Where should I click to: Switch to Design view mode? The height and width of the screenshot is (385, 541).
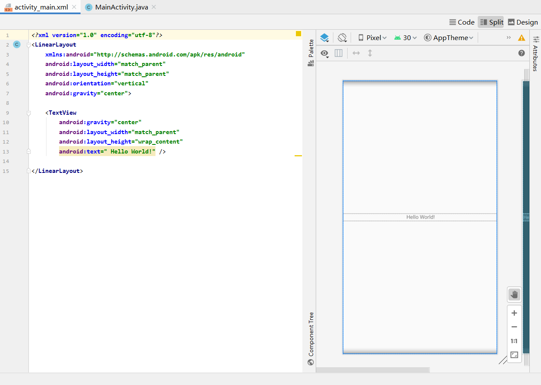[x=522, y=22]
